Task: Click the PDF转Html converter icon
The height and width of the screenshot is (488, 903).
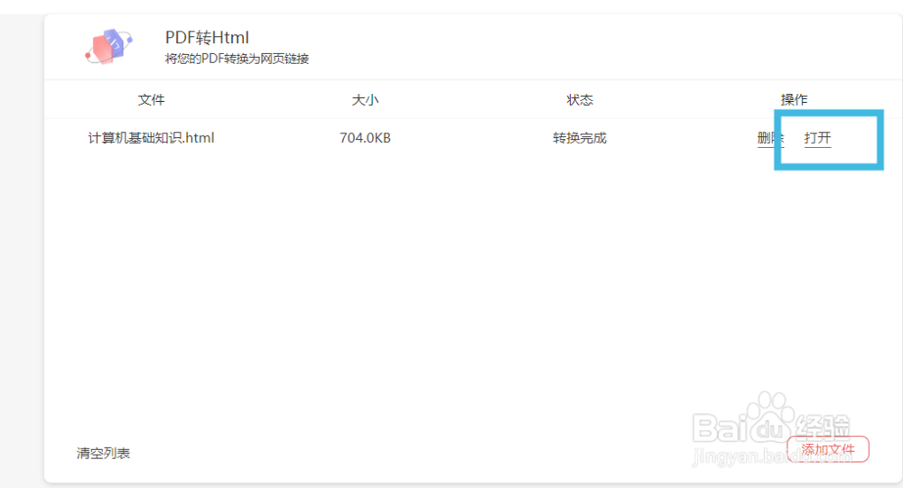Action: tap(109, 46)
